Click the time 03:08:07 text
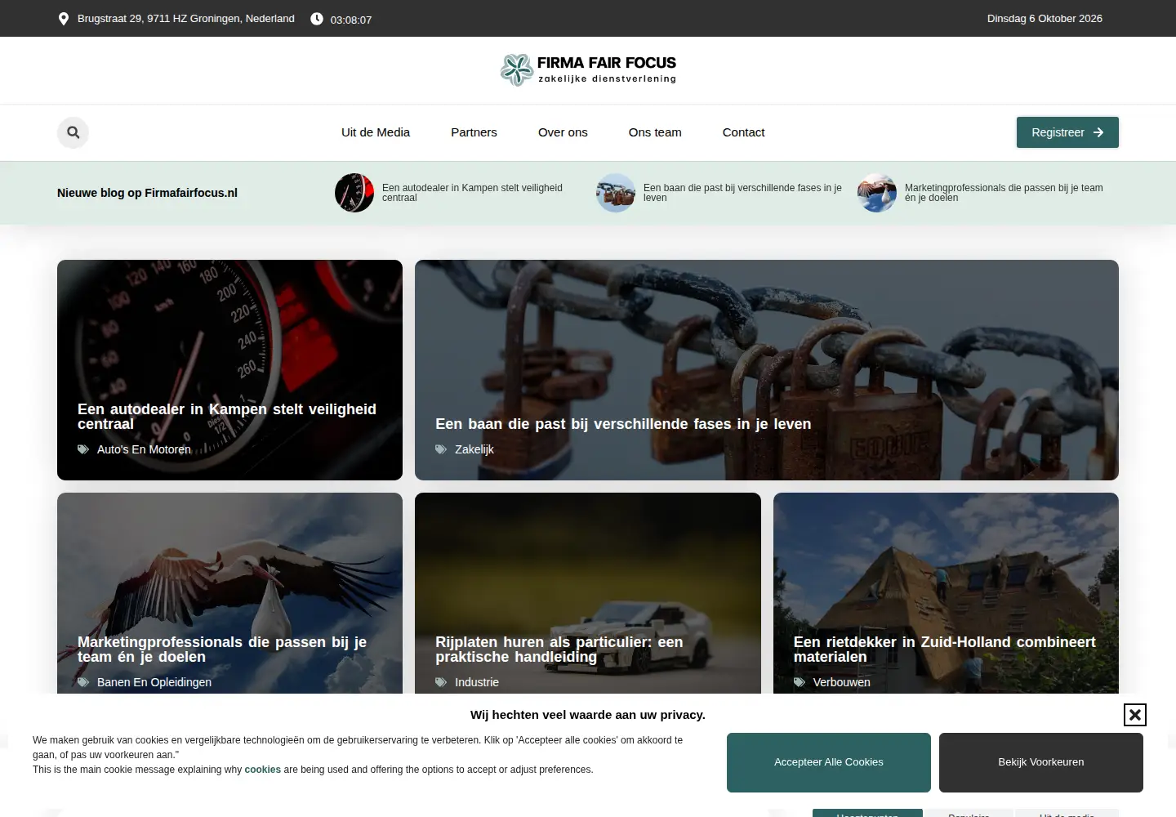Image resolution: width=1176 pixels, height=817 pixels. 351,20
